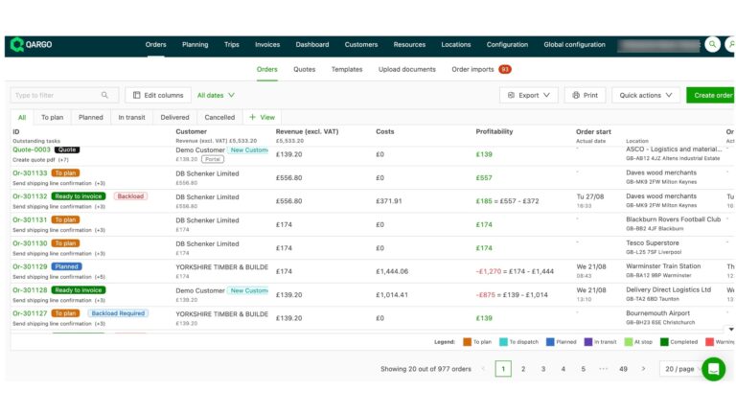Open the Export dropdown
This screenshot has height=414, width=736.
coord(528,95)
